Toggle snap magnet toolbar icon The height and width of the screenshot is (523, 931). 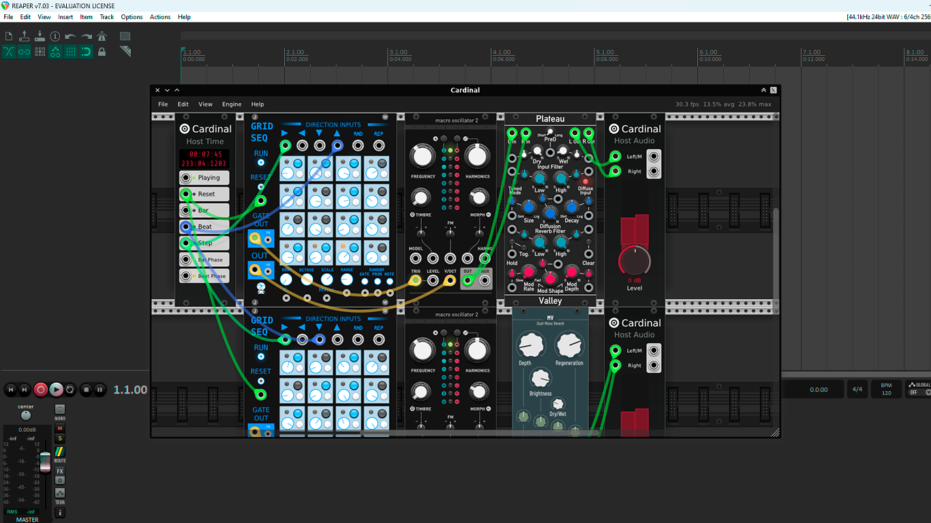[86, 52]
